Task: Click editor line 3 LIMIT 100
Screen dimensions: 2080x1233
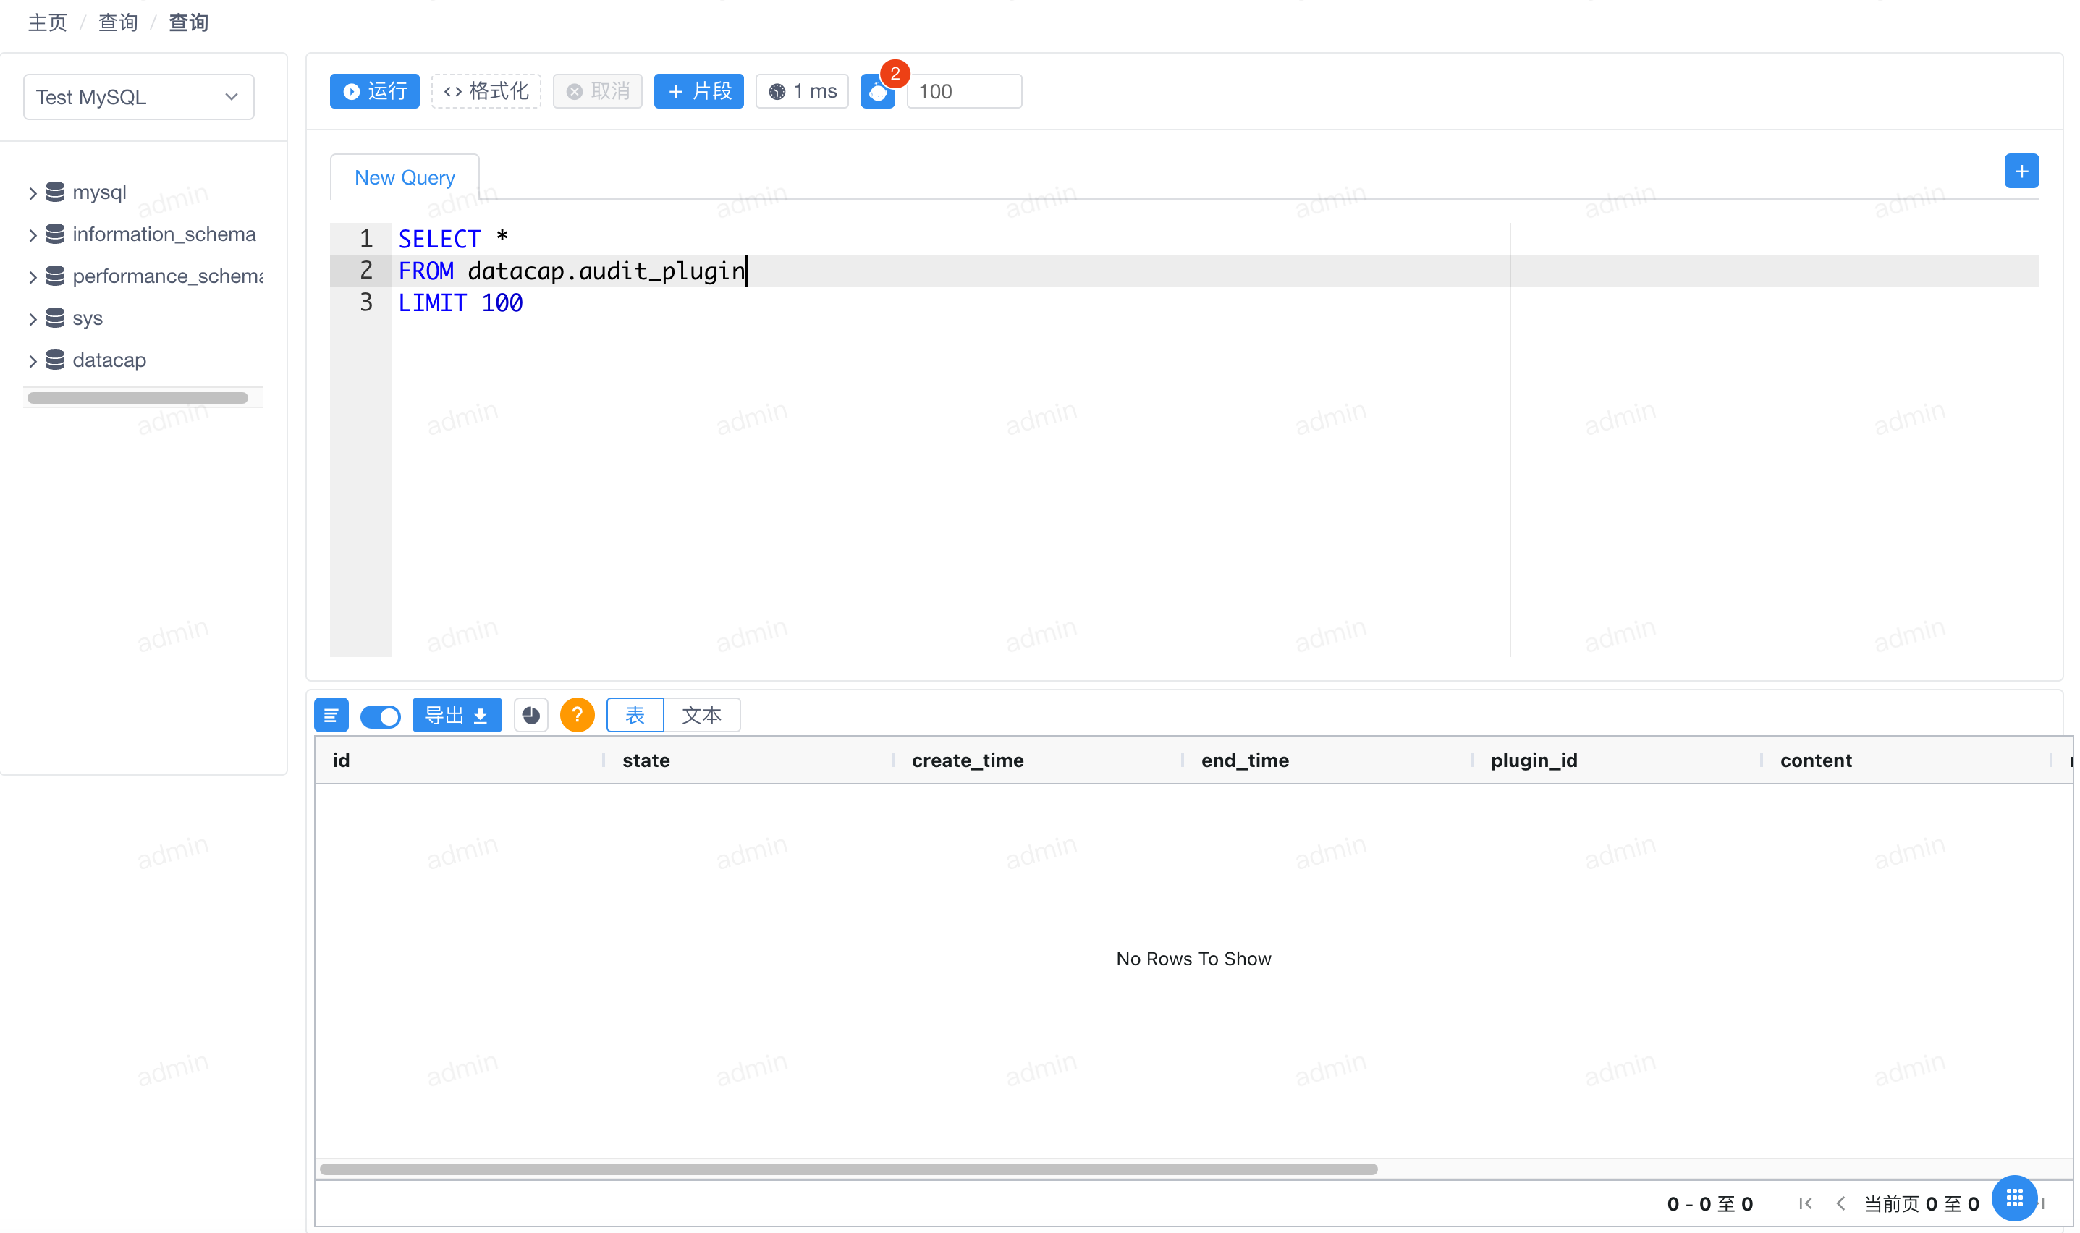Action: pyautogui.click(x=460, y=303)
